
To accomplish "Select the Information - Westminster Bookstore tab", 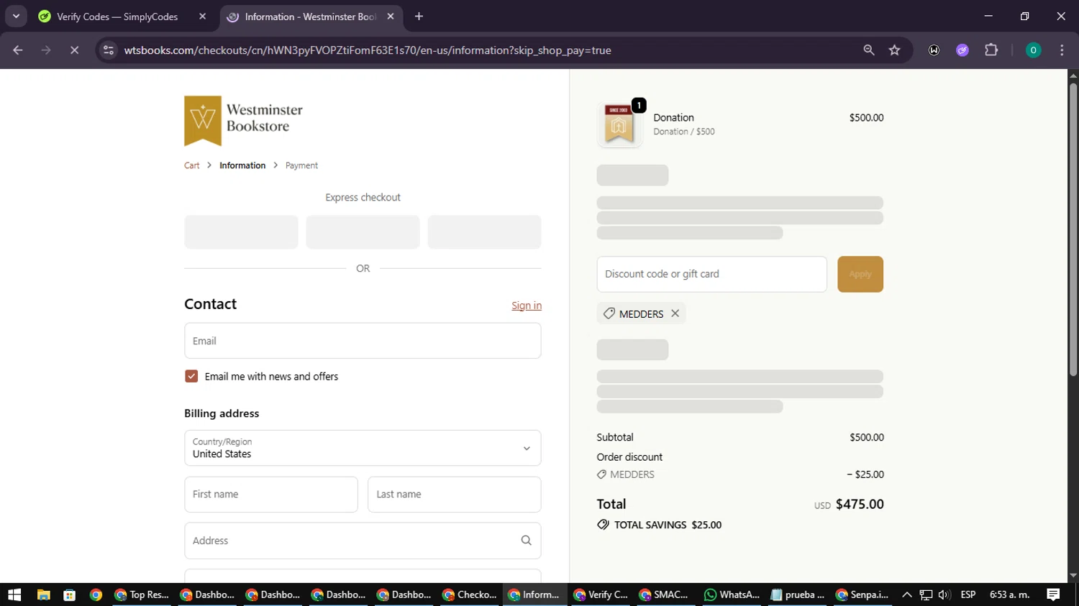I will coord(310,17).
